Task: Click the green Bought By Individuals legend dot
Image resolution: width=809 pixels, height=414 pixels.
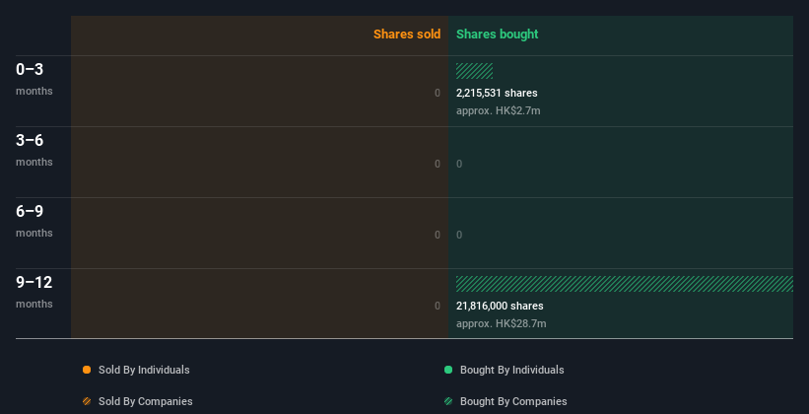Action: click(448, 370)
